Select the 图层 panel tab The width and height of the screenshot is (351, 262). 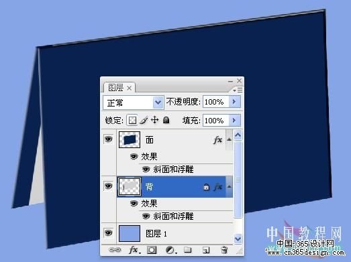pyautogui.click(x=119, y=87)
